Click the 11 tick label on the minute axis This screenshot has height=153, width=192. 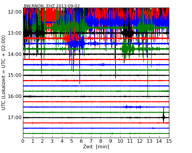coord(130,141)
